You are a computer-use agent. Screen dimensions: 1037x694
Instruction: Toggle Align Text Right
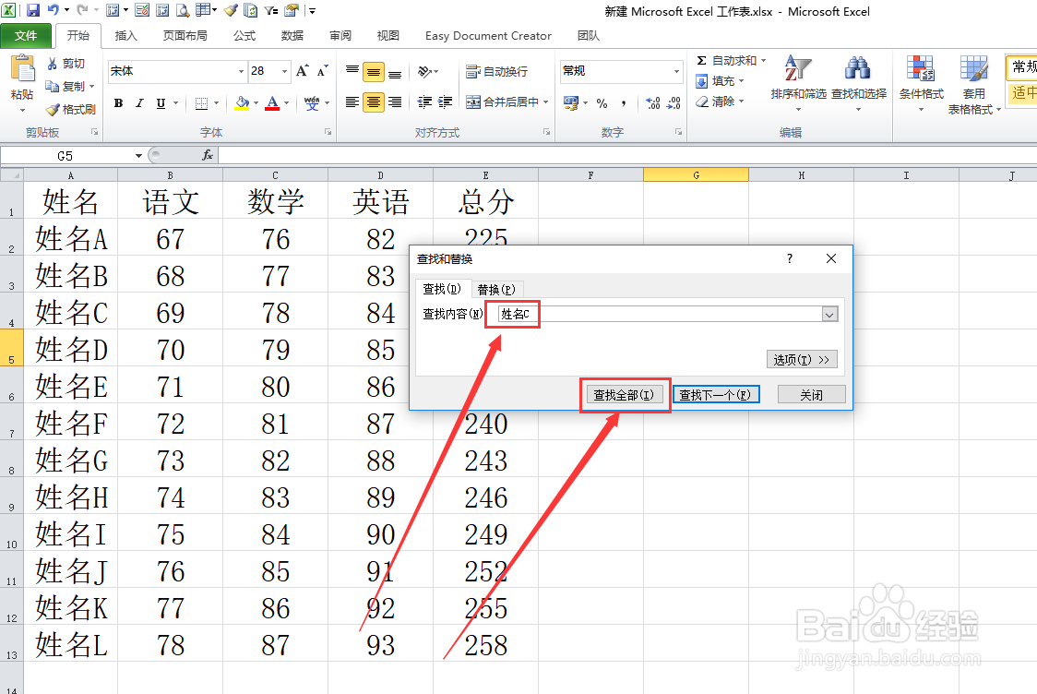(395, 102)
